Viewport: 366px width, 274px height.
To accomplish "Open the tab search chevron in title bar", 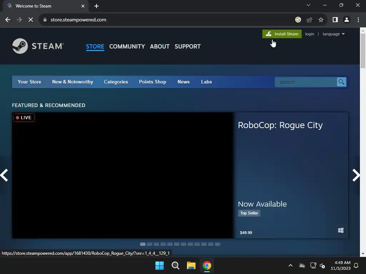I will (x=308, y=5).
